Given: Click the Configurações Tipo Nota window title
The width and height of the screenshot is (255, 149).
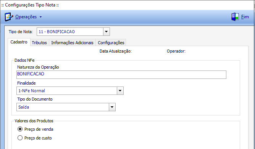Looking at the screenshot, I should click(30, 5).
